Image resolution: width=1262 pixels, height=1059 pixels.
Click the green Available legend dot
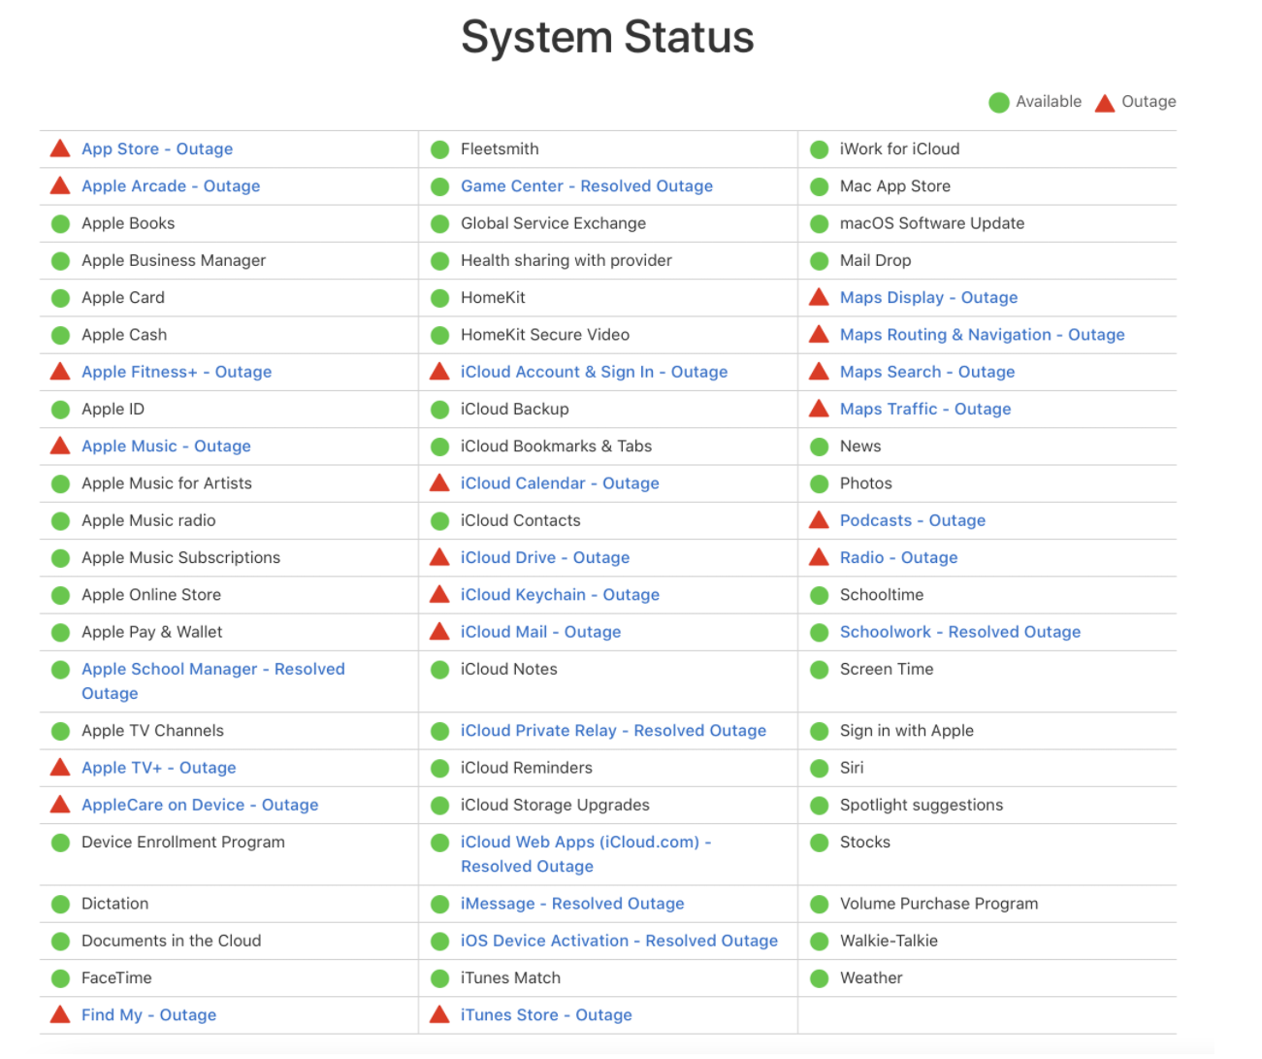click(998, 103)
